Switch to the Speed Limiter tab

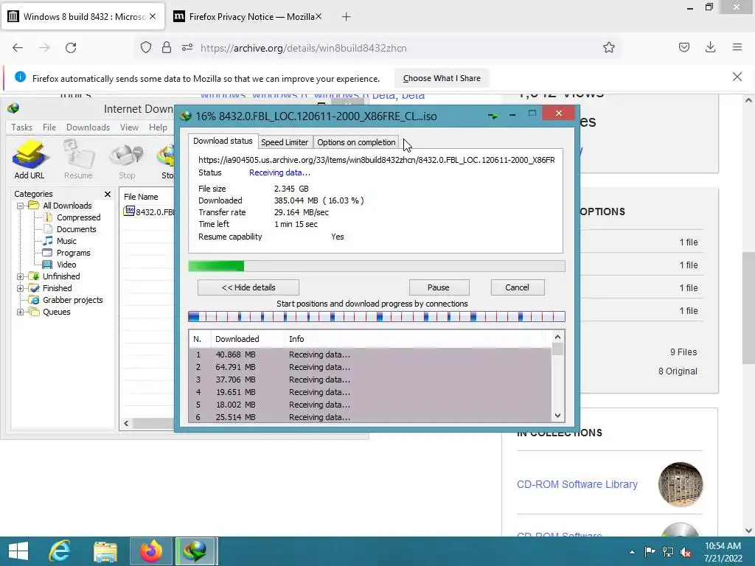(285, 142)
